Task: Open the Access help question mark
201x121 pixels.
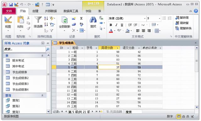Action: coord(196,11)
